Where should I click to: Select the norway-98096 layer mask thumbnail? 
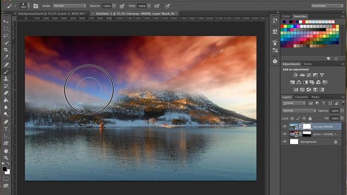point(307,126)
